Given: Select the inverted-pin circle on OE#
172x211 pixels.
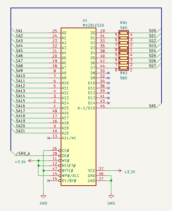Looking at the screenshot, I should pos(60,156).
